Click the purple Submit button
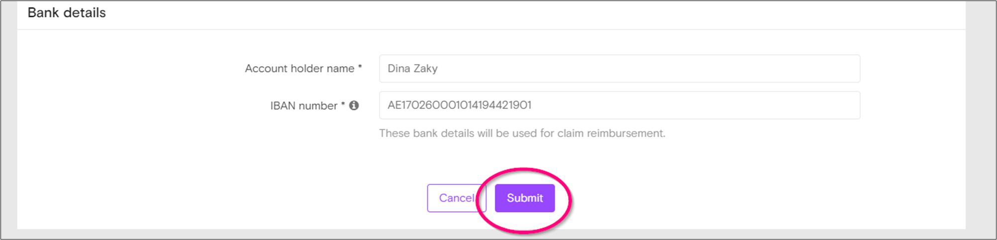 (x=524, y=198)
